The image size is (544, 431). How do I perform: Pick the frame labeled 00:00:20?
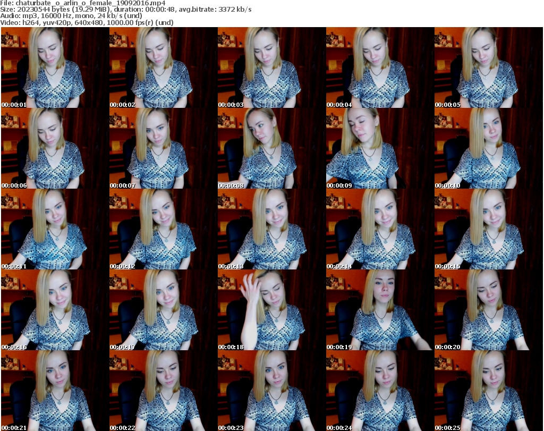489,310
